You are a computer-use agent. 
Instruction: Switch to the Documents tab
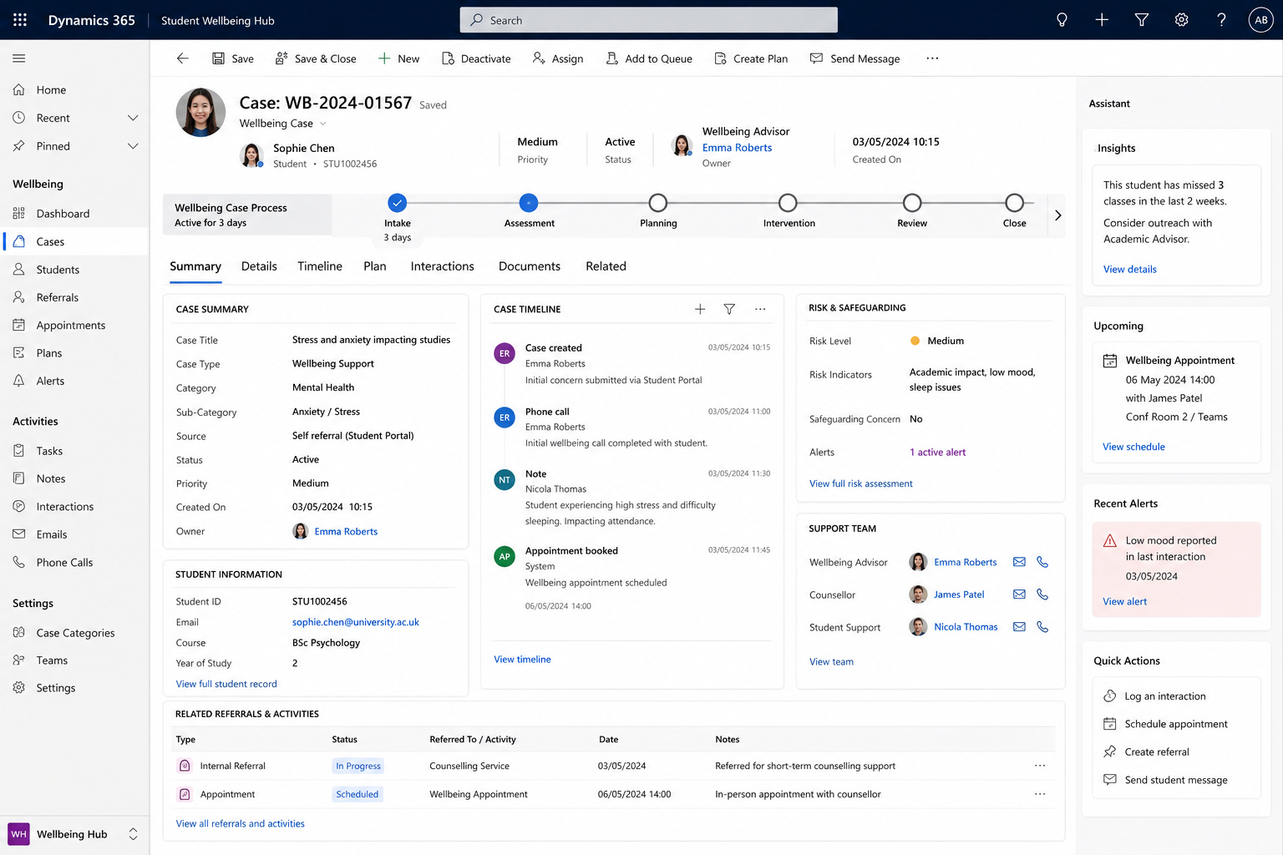pos(530,266)
